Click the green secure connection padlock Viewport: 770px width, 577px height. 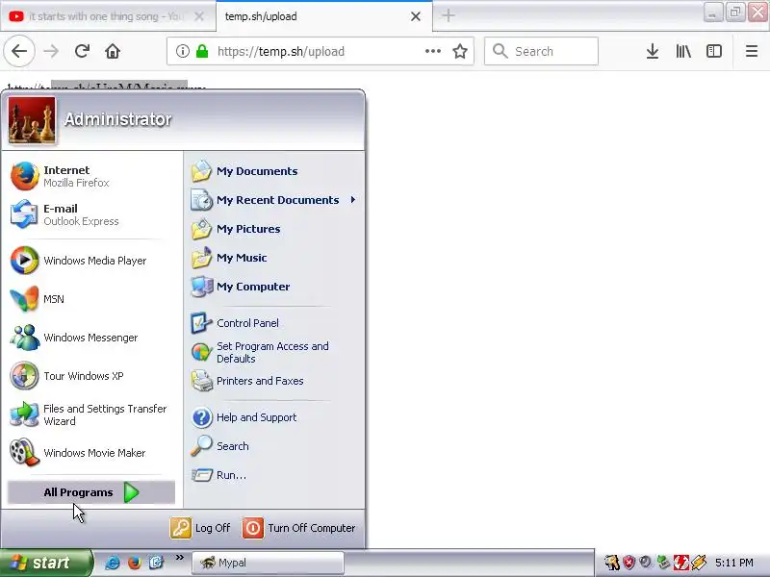[x=202, y=51]
